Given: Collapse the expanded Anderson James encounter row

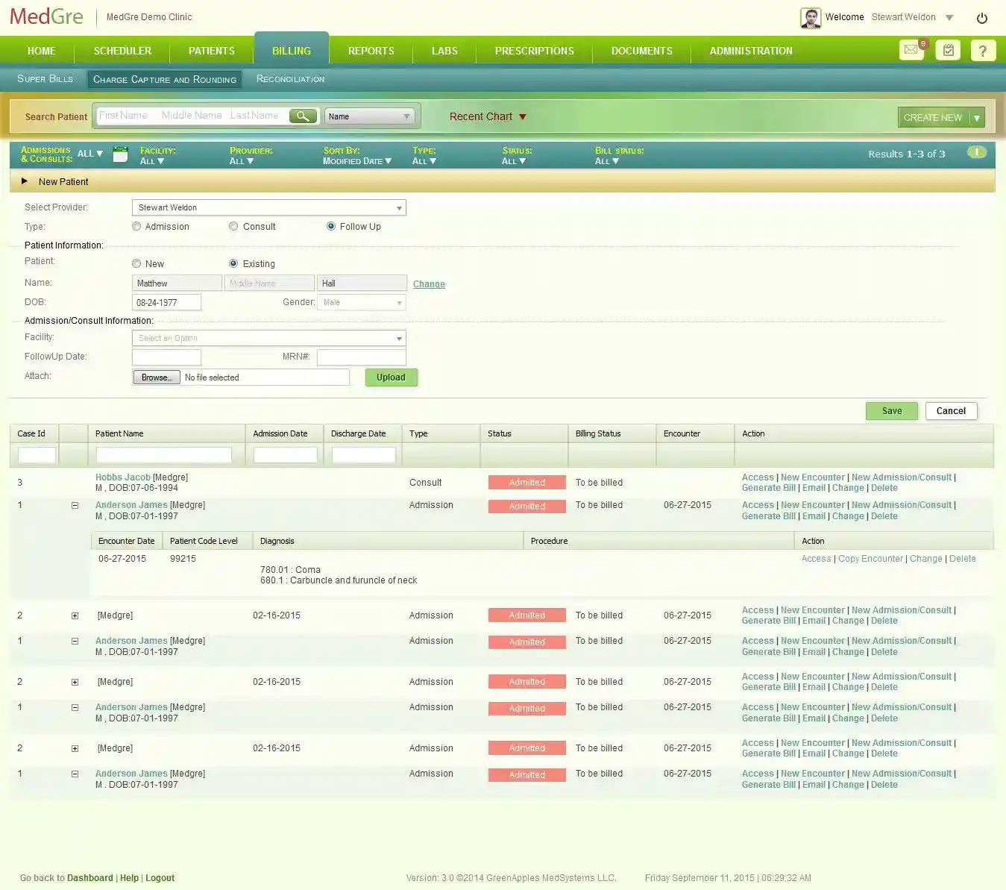Looking at the screenshot, I should tap(75, 505).
